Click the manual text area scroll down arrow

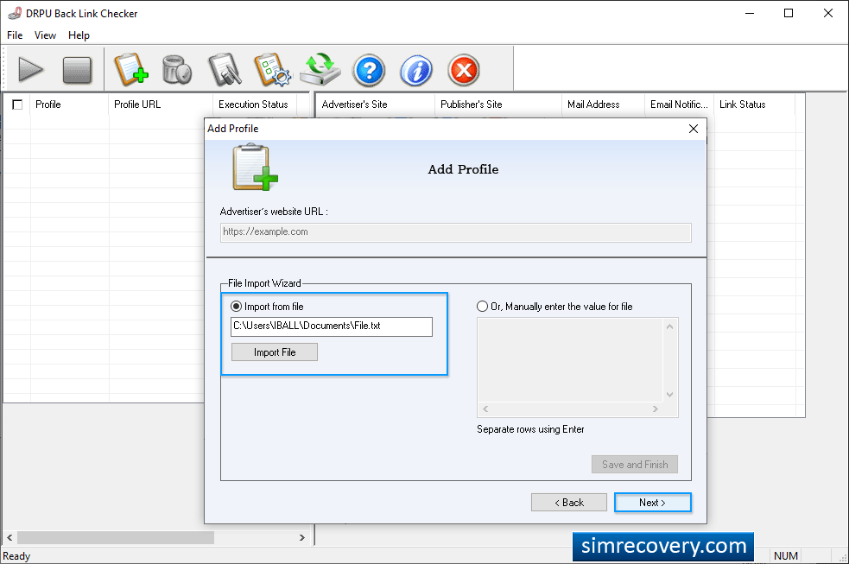[x=669, y=395]
